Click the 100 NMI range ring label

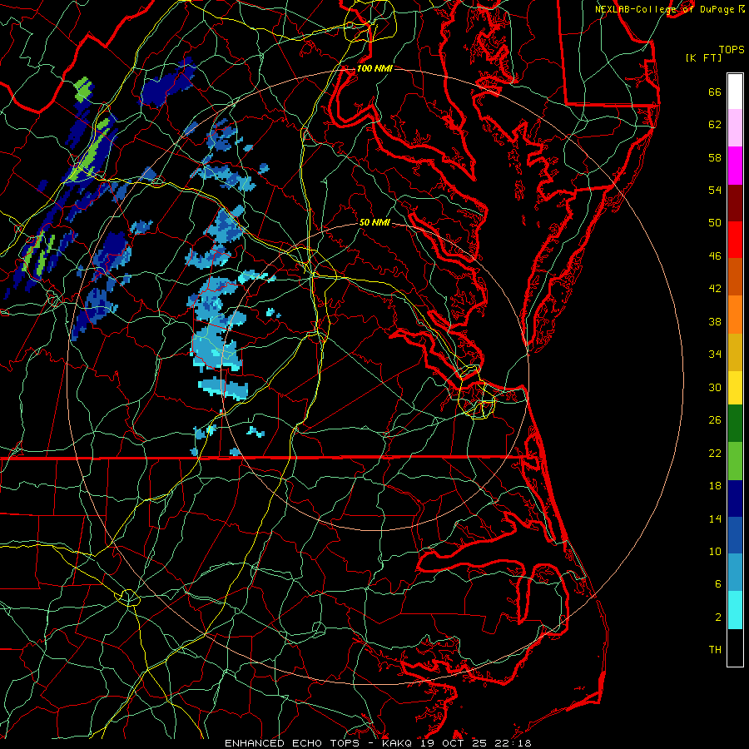[374, 68]
